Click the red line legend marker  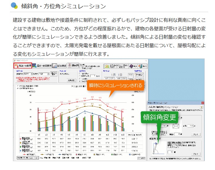(24, 155)
